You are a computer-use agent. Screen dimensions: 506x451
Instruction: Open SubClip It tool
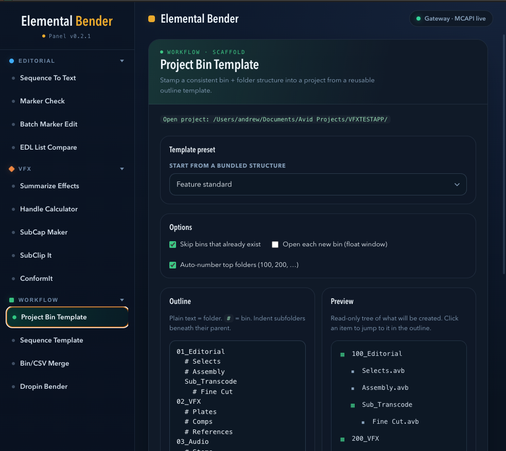pyautogui.click(x=36, y=255)
